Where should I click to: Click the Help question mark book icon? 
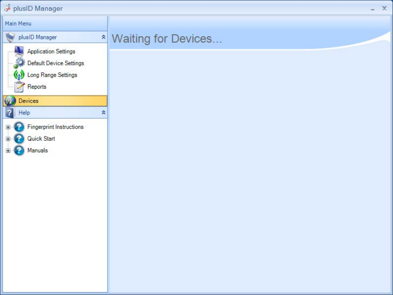coord(10,113)
